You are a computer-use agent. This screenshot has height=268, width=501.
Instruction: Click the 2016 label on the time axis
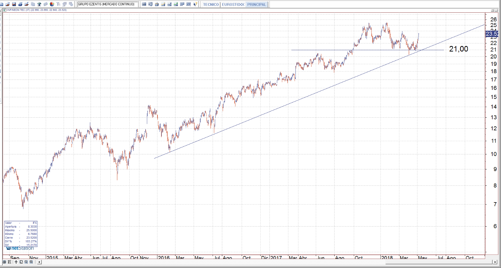click(164, 258)
